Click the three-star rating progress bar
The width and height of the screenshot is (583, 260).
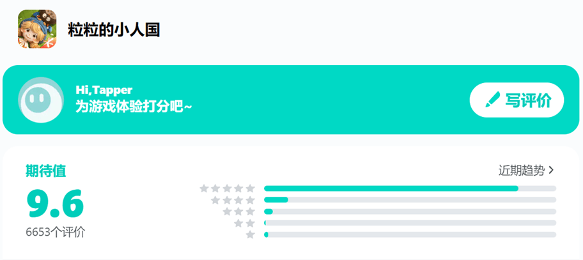[410, 211]
